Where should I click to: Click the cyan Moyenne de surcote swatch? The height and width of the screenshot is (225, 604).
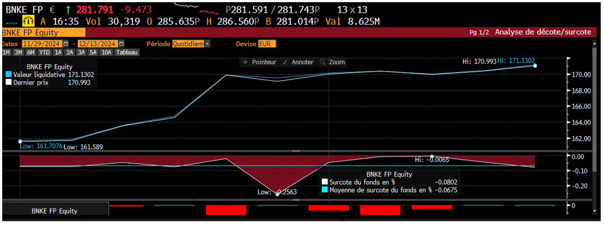coord(325,190)
